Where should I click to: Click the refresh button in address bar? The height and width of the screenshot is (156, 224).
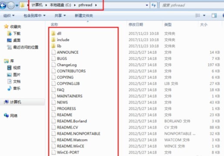pos(154,5)
